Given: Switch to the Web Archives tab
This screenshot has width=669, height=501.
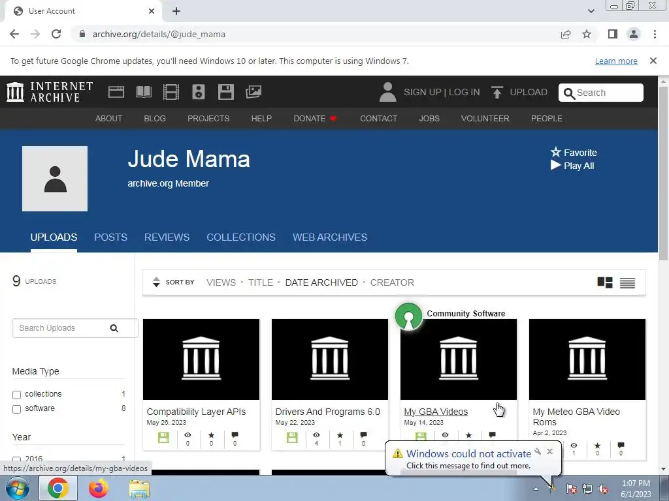Looking at the screenshot, I should (330, 237).
